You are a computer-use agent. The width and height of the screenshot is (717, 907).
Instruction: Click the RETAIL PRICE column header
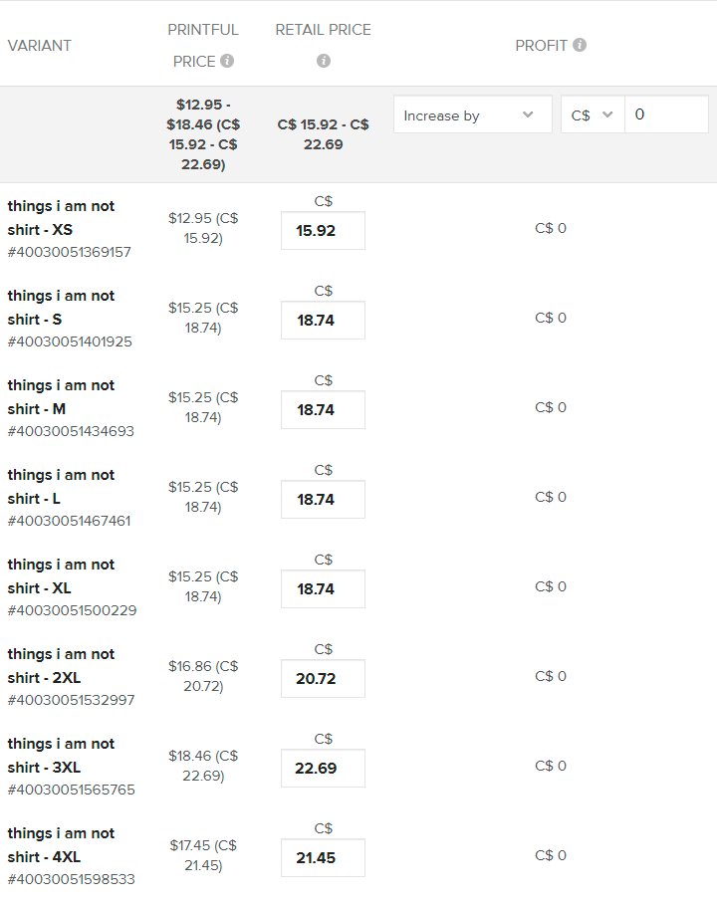323,30
